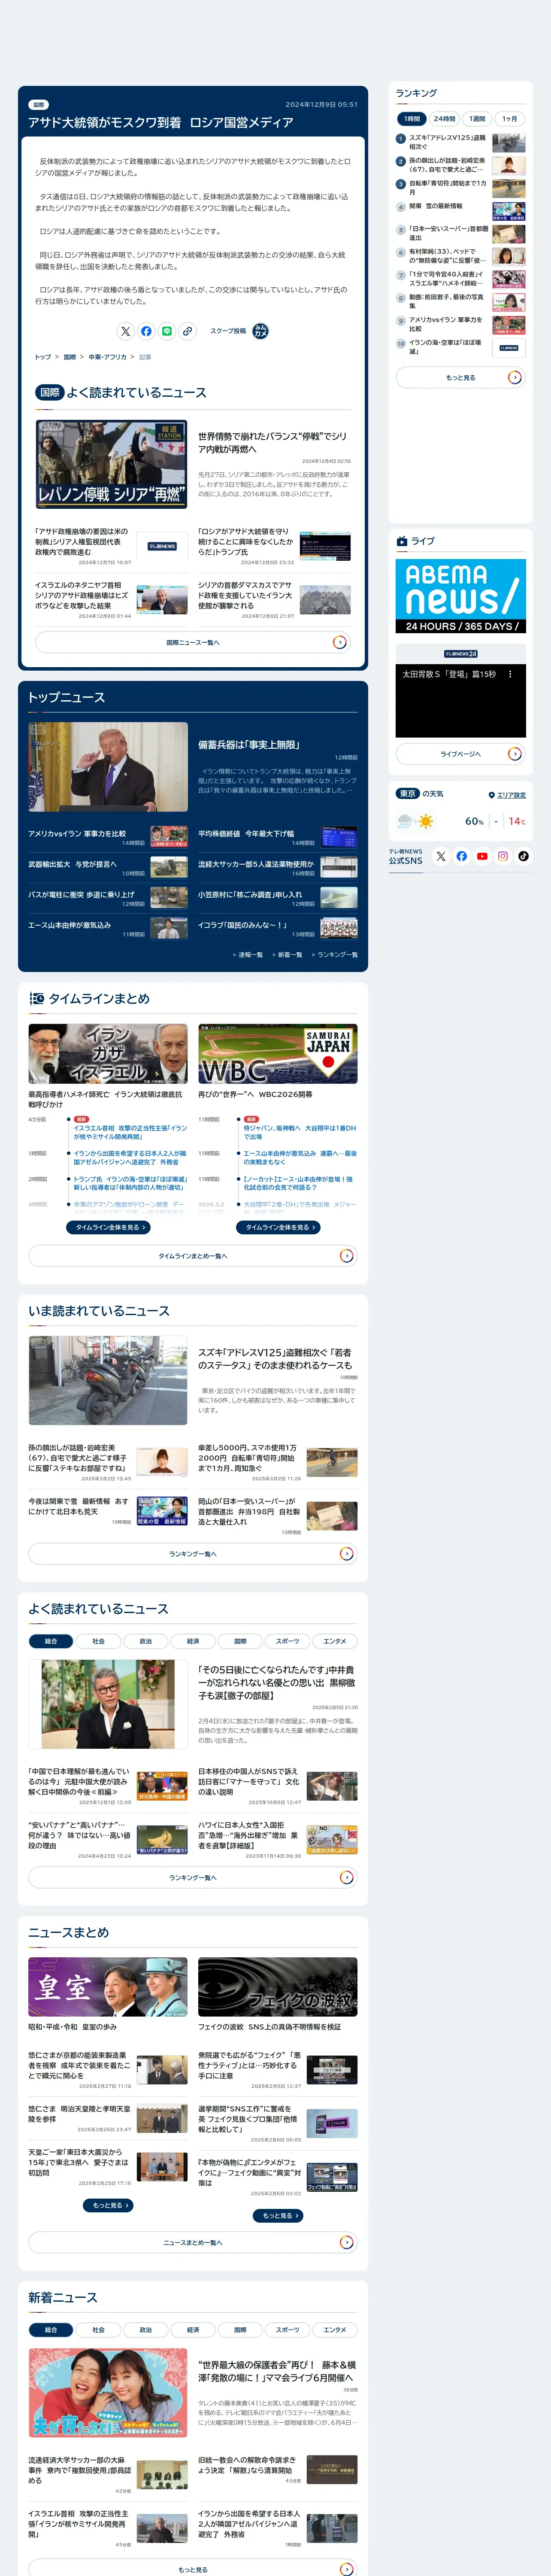The width and height of the screenshot is (551, 2576).
Task: Open Trump 備蓄兵器は事実上無限 top story image
Action: pyautogui.click(x=108, y=767)
